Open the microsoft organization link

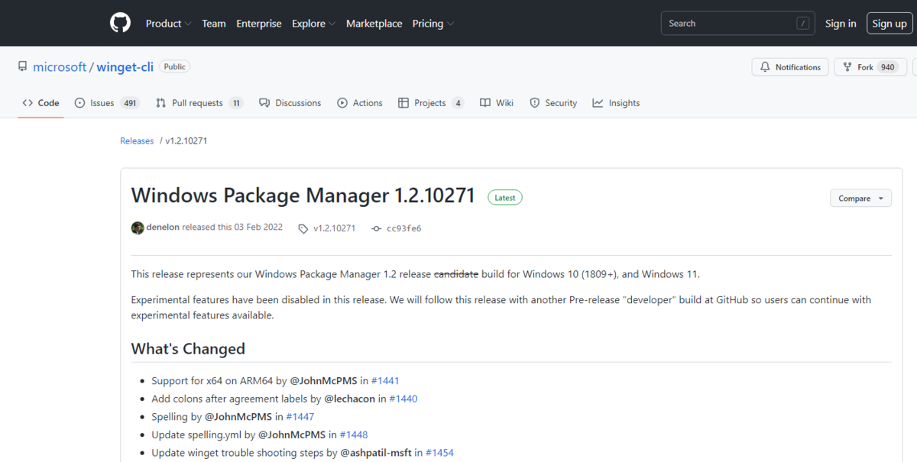60,67
